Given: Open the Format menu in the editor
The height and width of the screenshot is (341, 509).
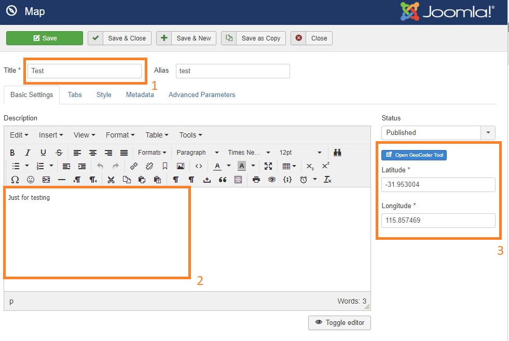Looking at the screenshot, I should point(120,134).
